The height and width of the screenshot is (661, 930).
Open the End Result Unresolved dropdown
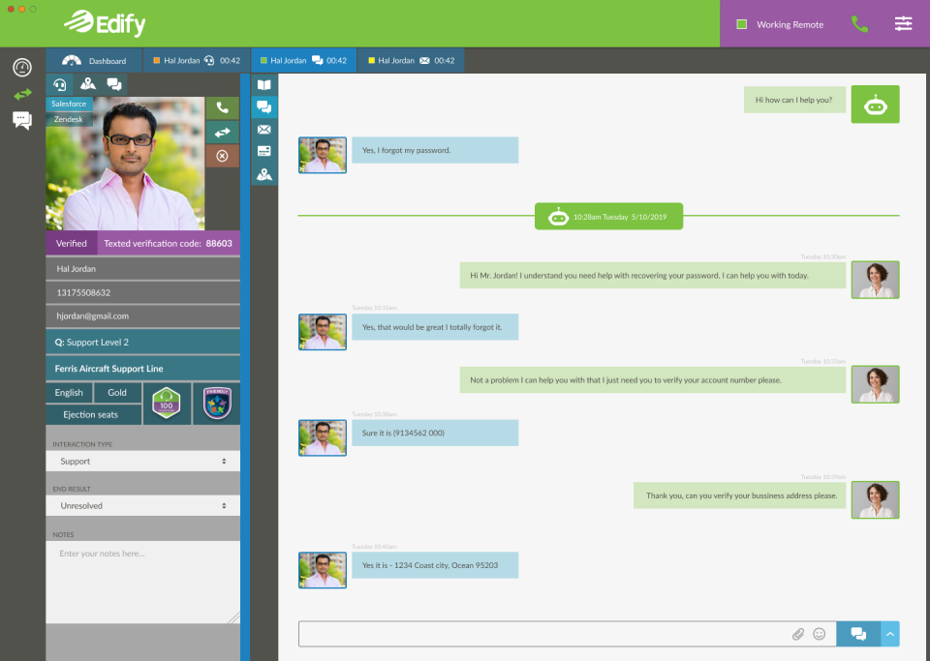(x=143, y=506)
